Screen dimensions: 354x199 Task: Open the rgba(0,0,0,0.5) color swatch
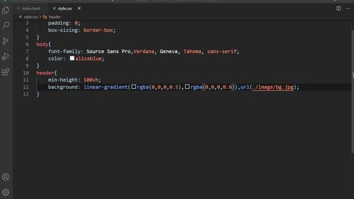[134, 87]
